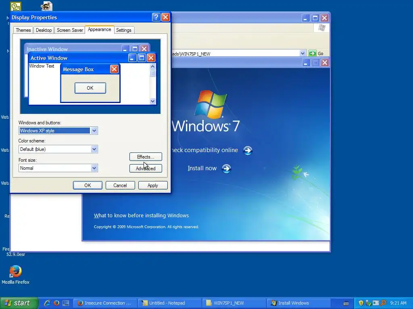
Task: Open What to know before installing Windows
Action: 141,216
